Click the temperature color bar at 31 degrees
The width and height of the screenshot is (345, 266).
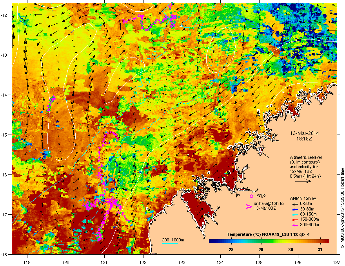(x=320, y=241)
